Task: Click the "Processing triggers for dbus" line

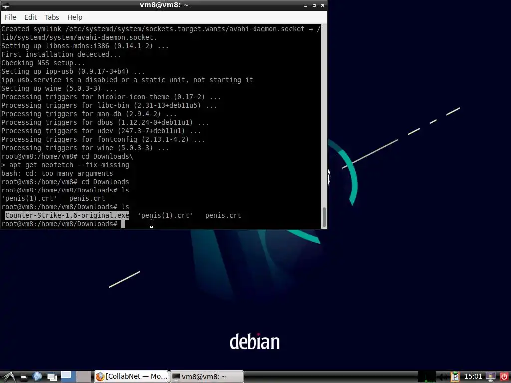Action: (105, 123)
